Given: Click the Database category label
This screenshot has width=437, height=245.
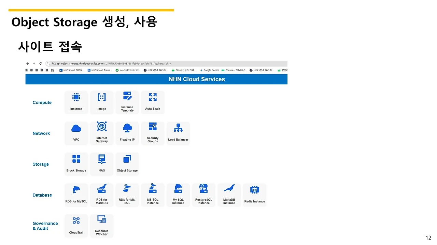Looking at the screenshot, I should (x=42, y=195).
